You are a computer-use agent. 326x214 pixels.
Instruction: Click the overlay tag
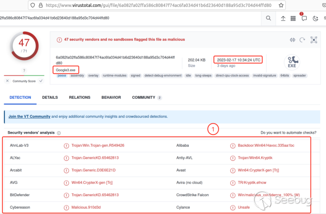pyautogui.click(x=93, y=75)
